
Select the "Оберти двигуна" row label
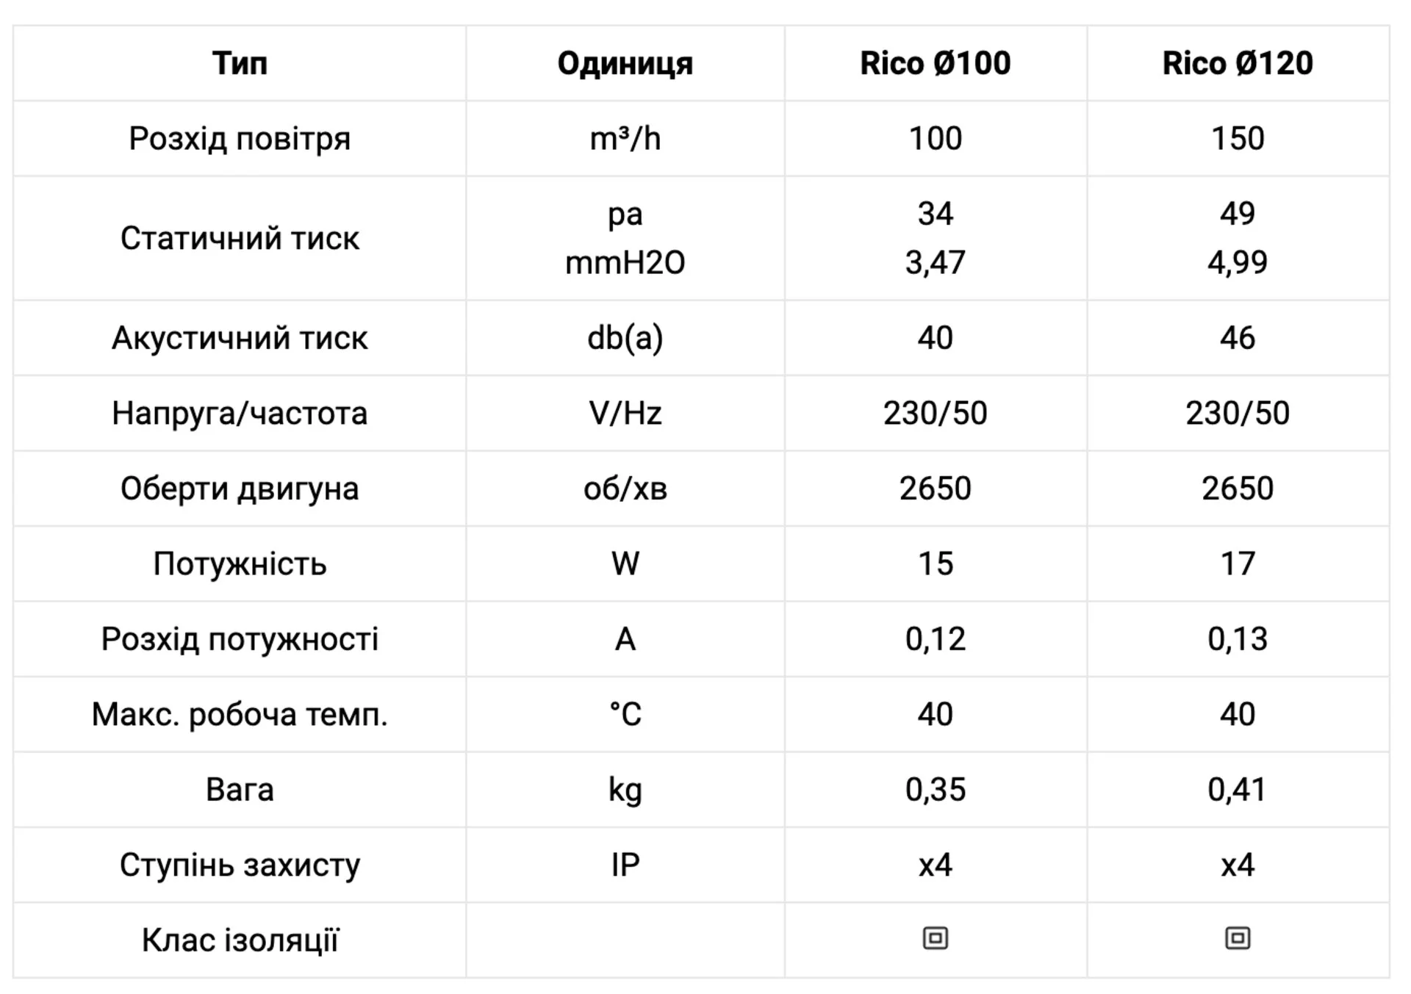[240, 489]
